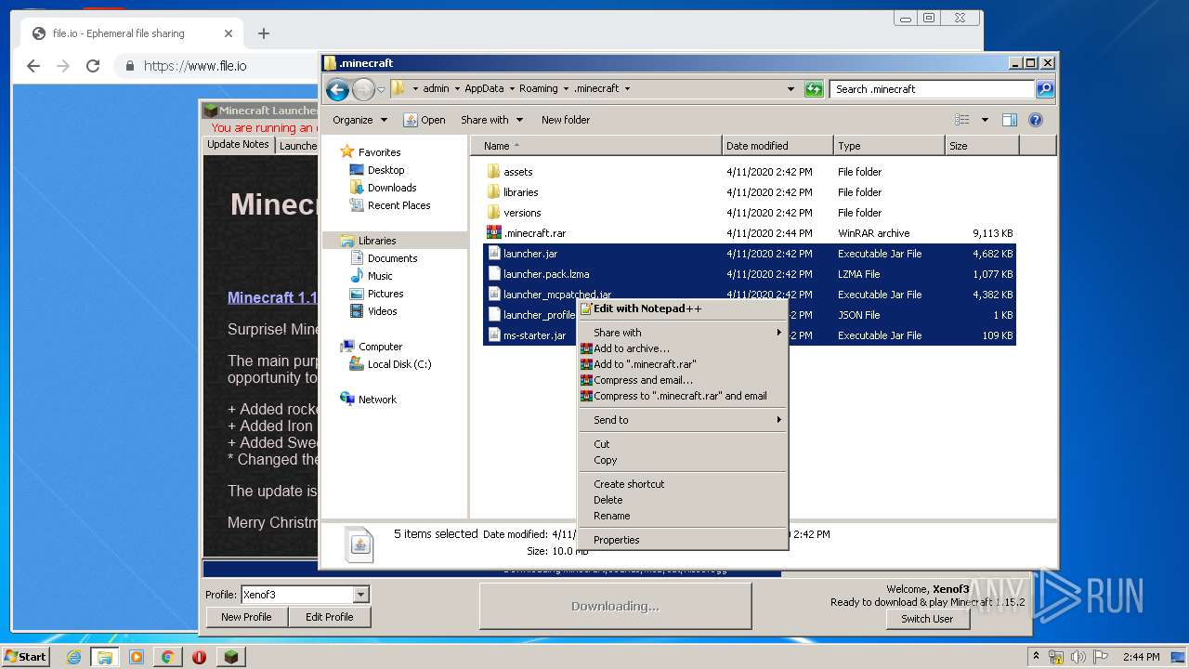Click the Windows Explorer taskbar icon
Image resolution: width=1189 pixels, height=669 pixels.
tap(105, 657)
